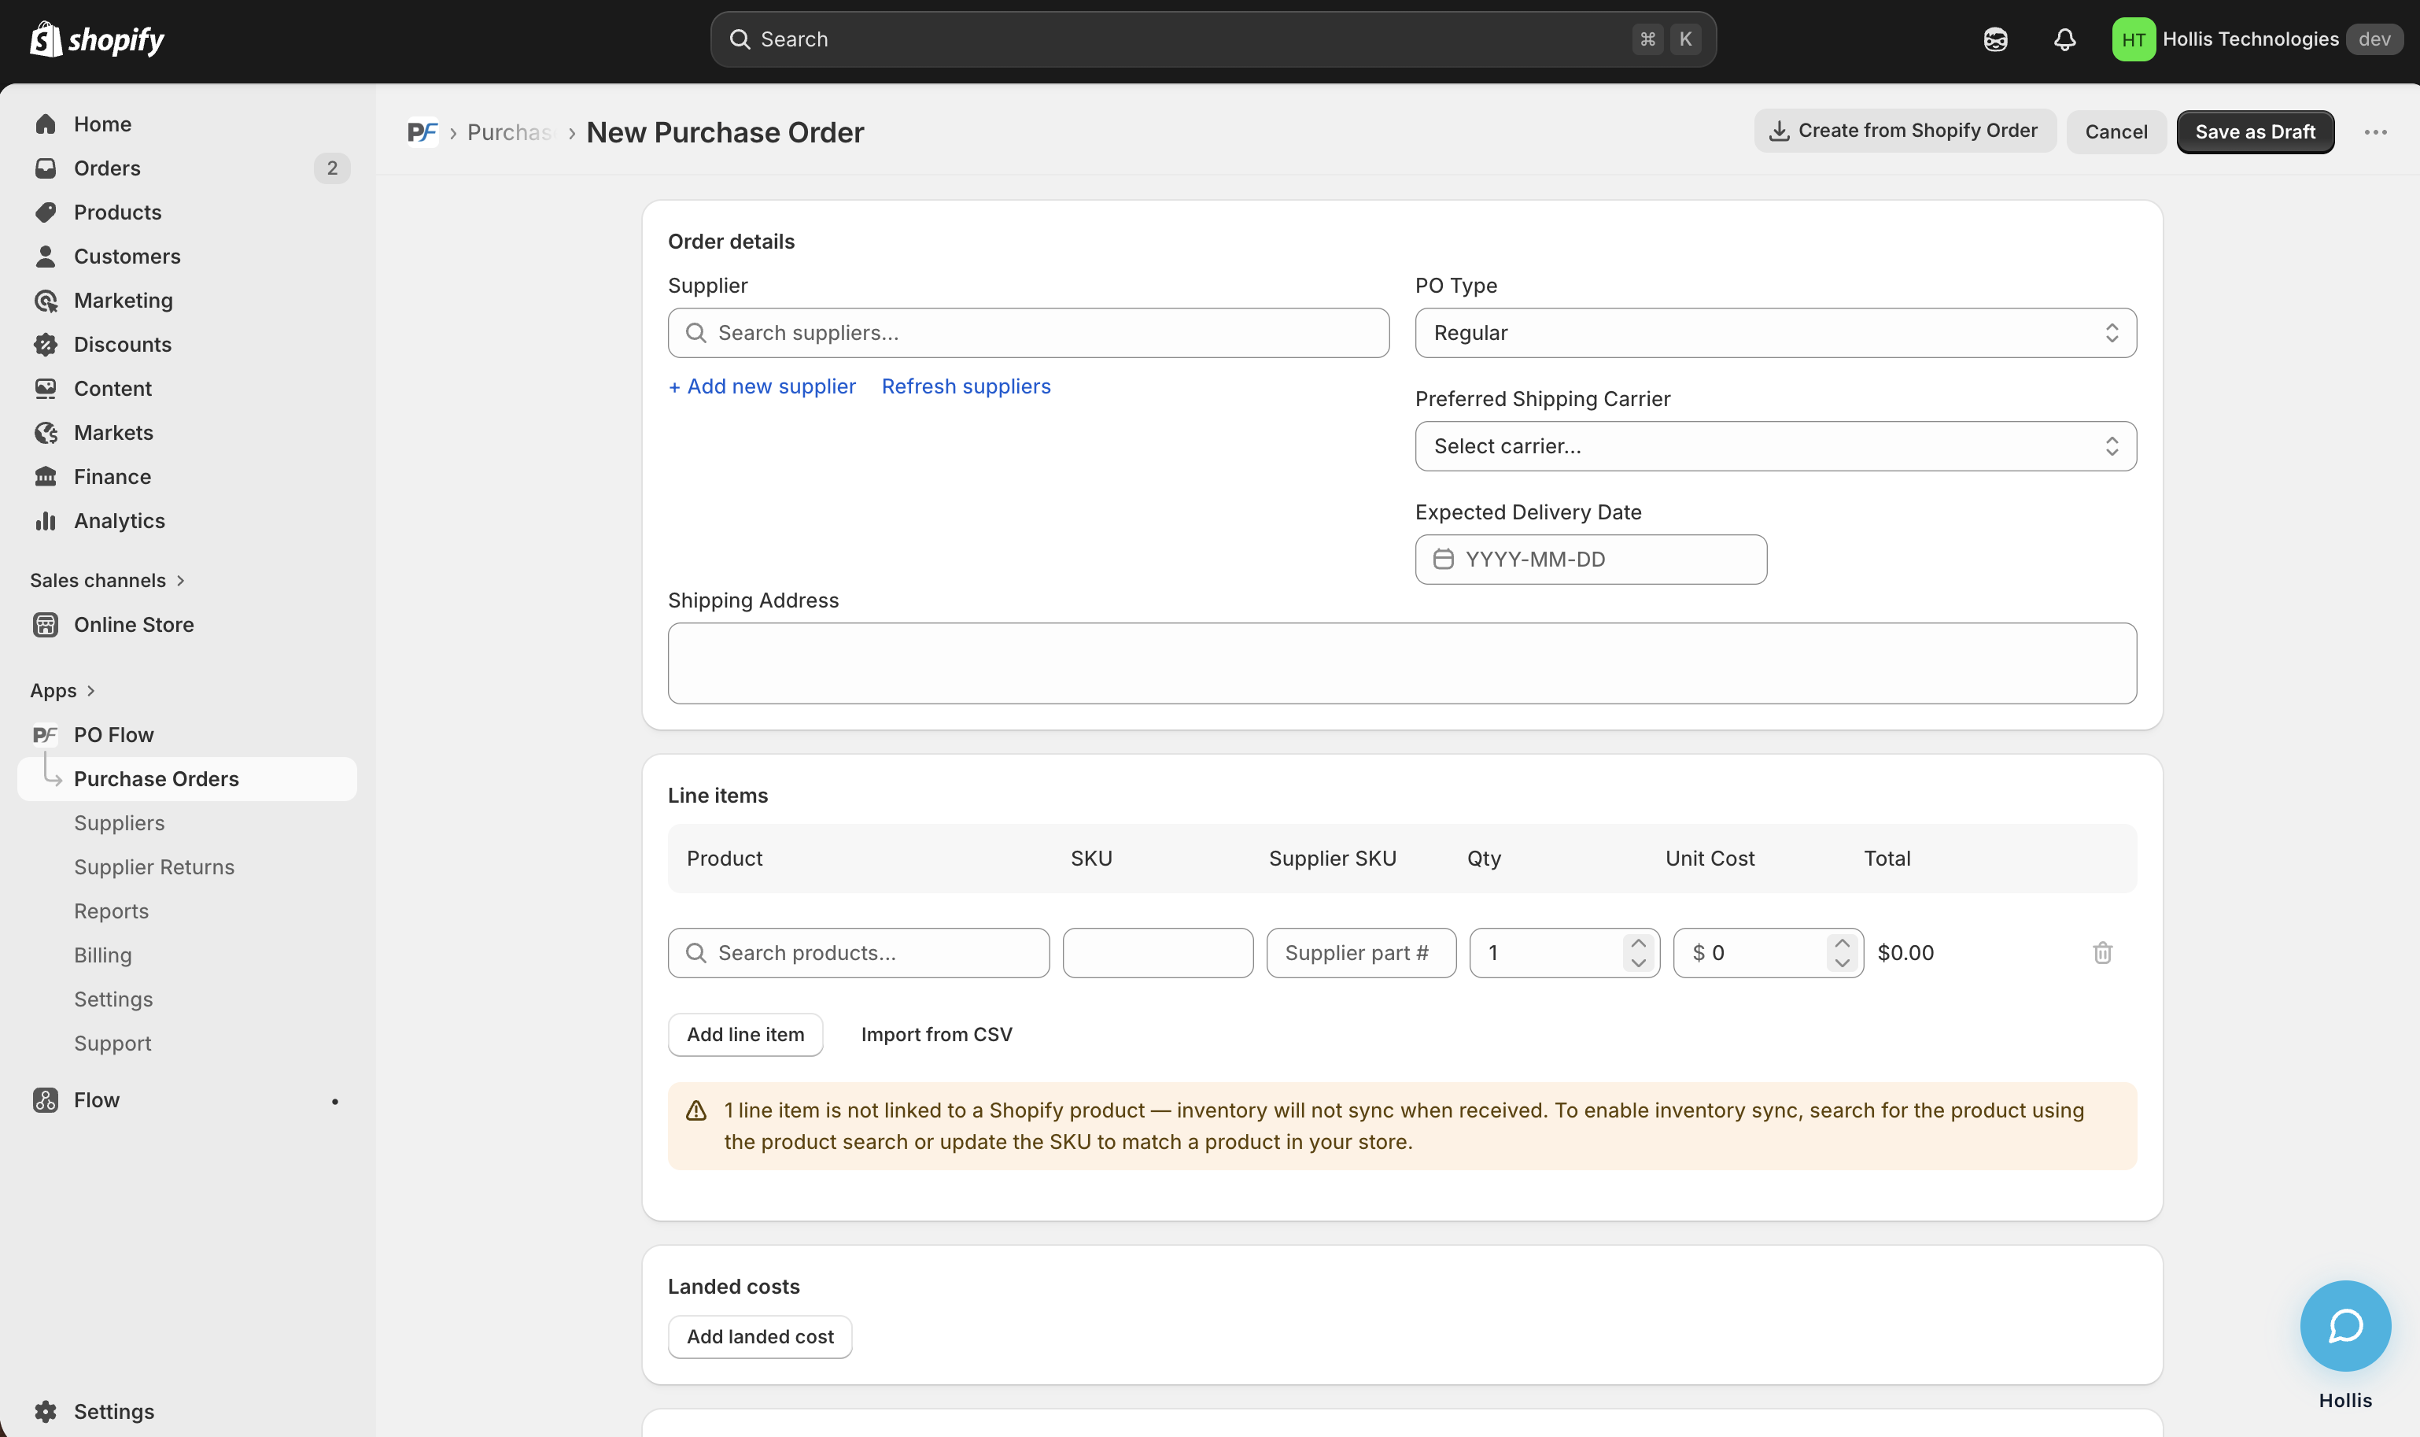Open the Sidekick assistant icon in top bar

click(x=1995, y=39)
